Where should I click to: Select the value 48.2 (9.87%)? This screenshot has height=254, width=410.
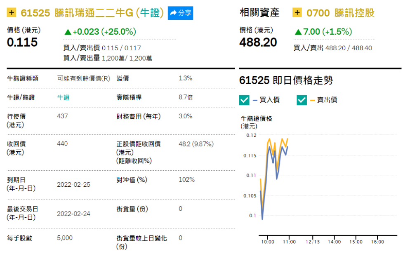click(x=196, y=144)
